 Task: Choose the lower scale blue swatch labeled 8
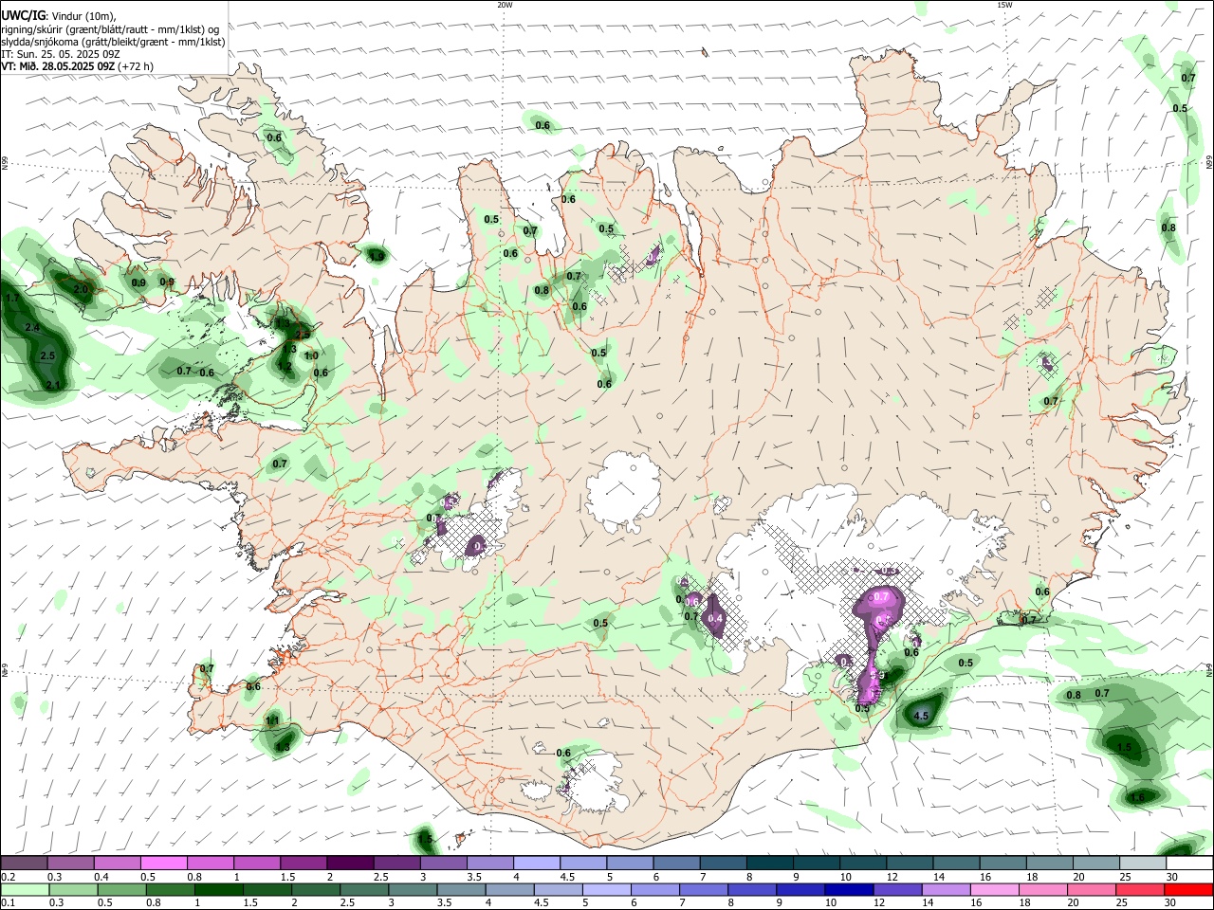[752, 889]
